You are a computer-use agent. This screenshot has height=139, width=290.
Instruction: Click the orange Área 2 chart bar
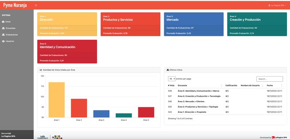tap(79, 108)
